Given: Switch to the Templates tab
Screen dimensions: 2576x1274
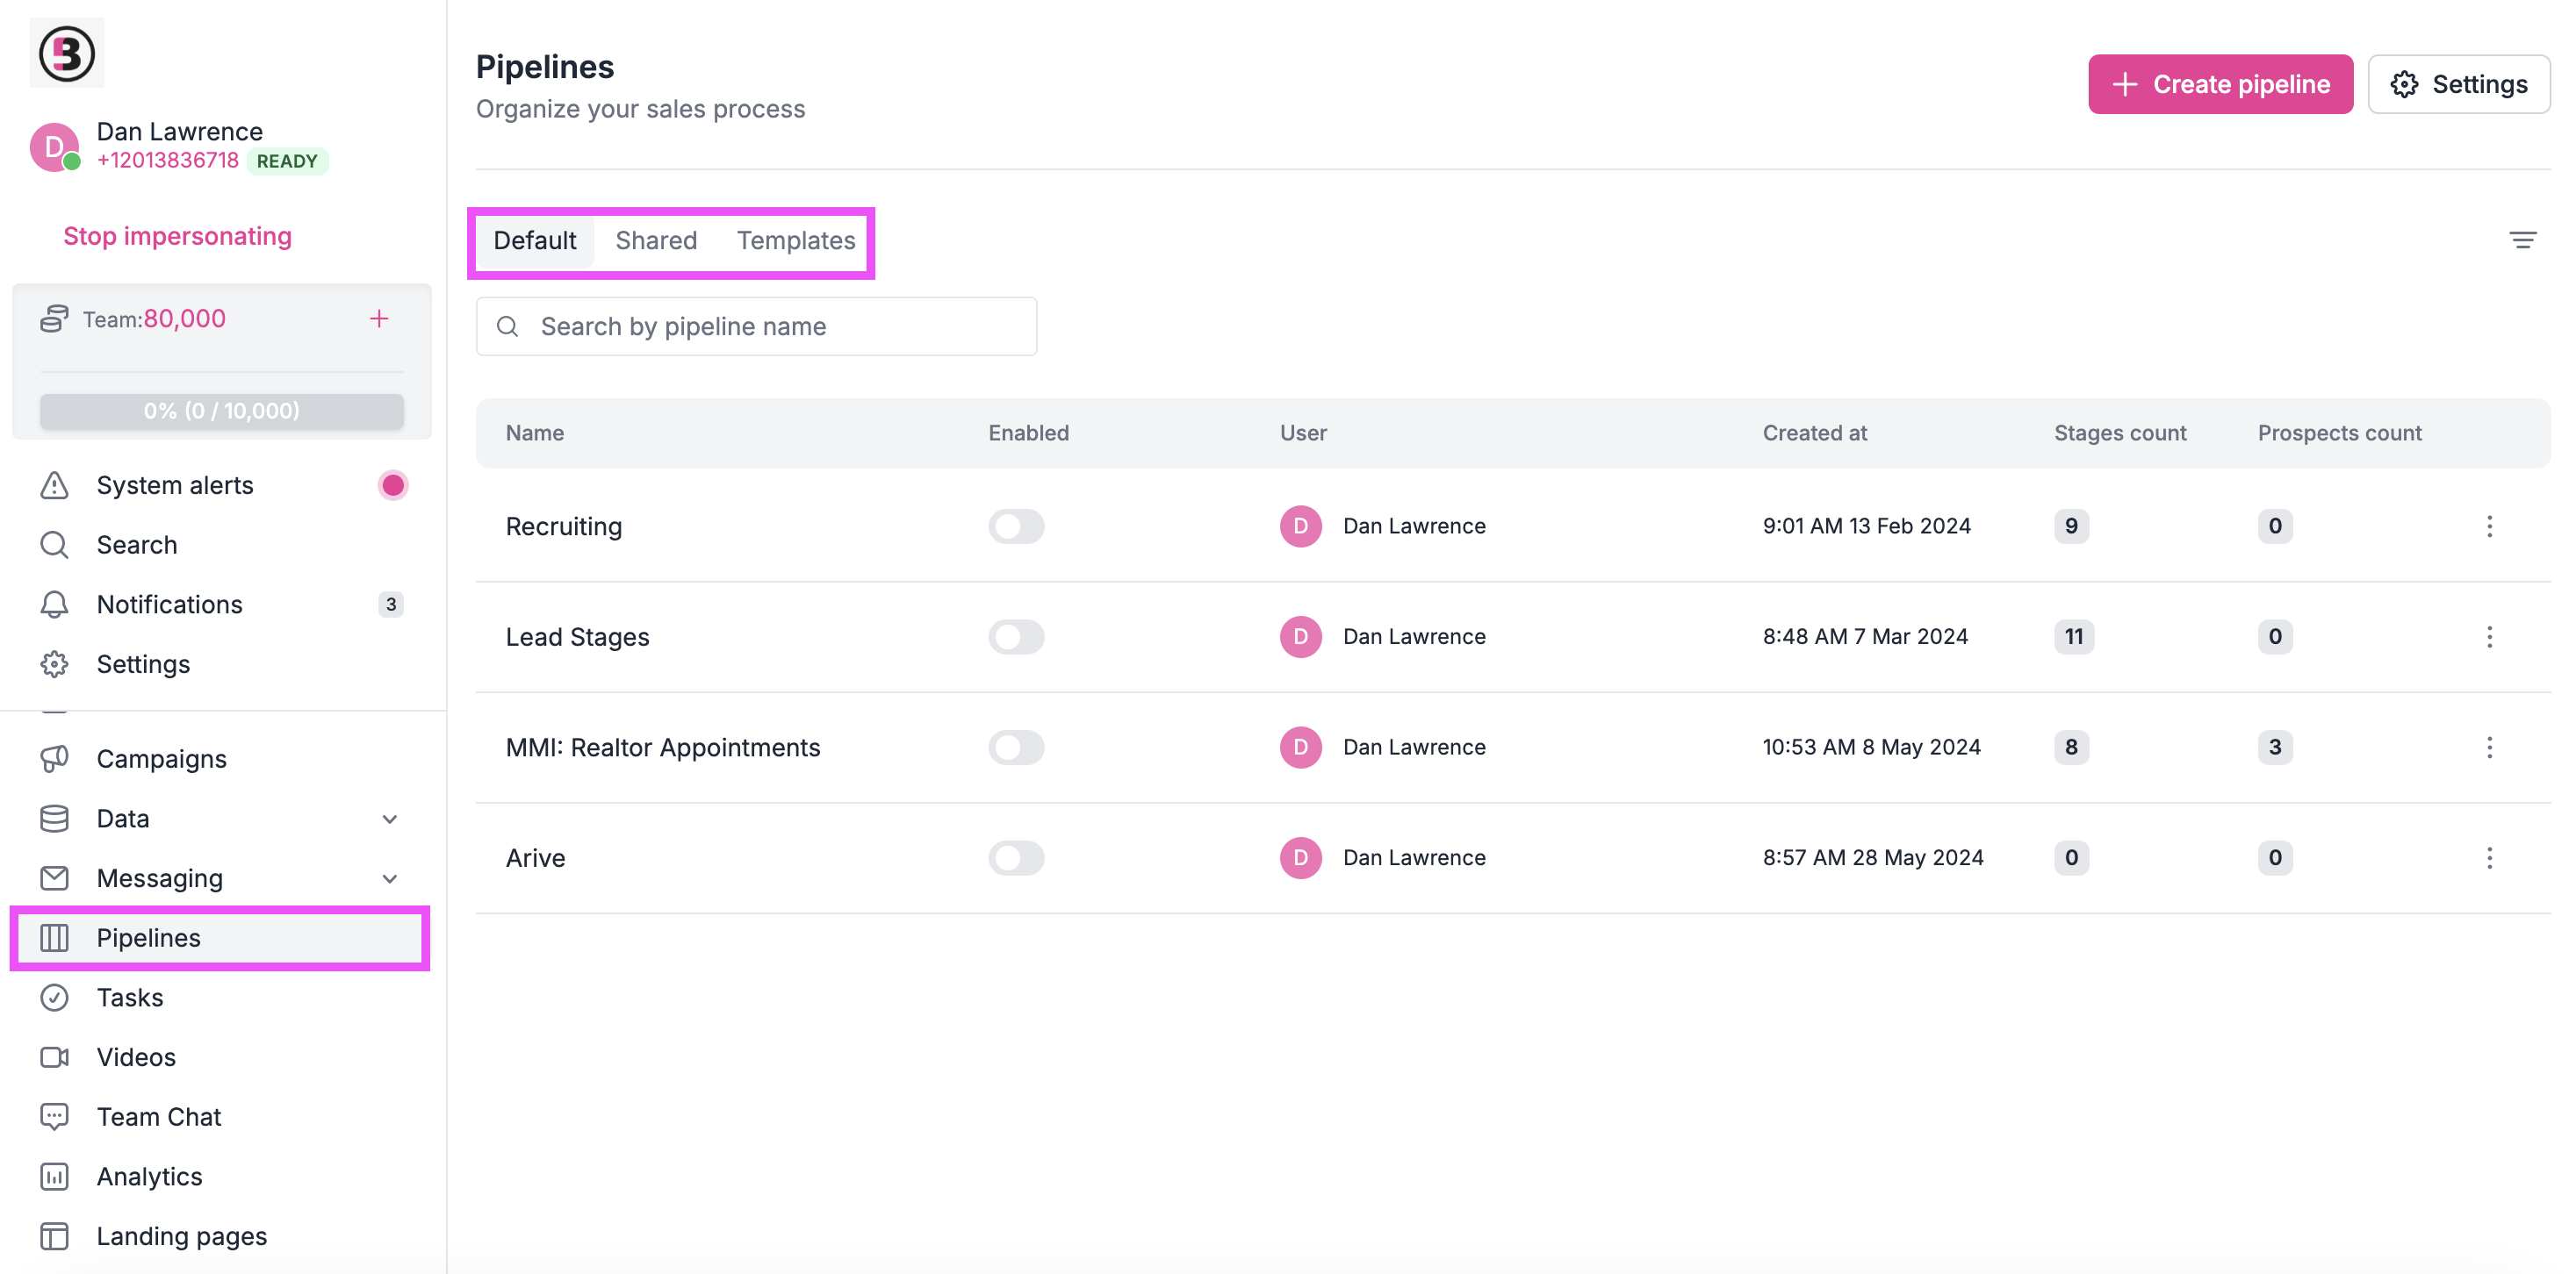Looking at the screenshot, I should coord(796,240).
